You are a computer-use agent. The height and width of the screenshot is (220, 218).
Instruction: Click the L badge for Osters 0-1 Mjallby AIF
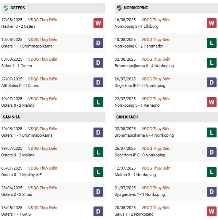[99, 172]
